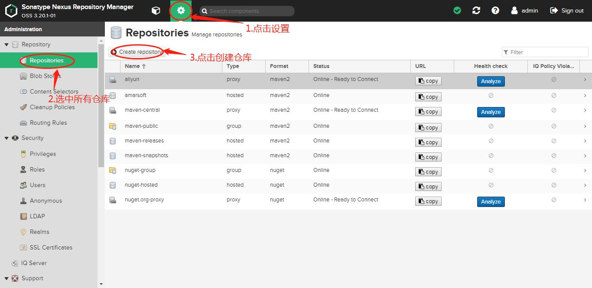The width and height of the screenshot is (592, 288).
Task: Click the sidebar scroll down arrow
Action: pyautogui.click(x=101, y=285)
